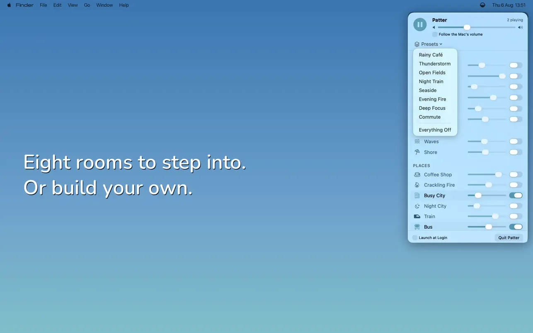Open the View menu
This screenshot has height=333, width=533.
(73, 5)
